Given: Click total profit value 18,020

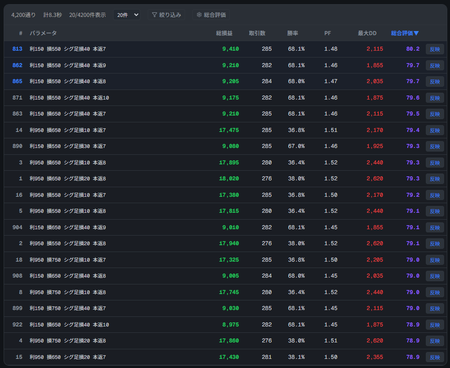Looking at the screenshot, I should click(229, 179).
